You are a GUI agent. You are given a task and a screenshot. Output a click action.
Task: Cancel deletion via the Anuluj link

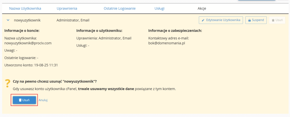pos(43,100)
